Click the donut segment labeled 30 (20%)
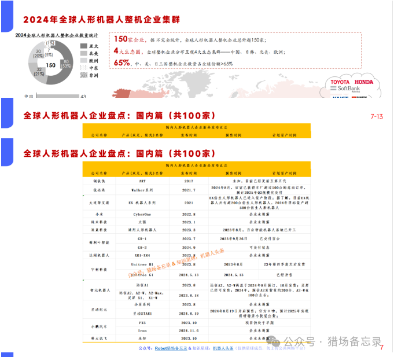394x357 pixels. pos(38,53)
